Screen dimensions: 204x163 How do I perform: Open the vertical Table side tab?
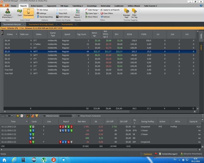coord(201,36)
